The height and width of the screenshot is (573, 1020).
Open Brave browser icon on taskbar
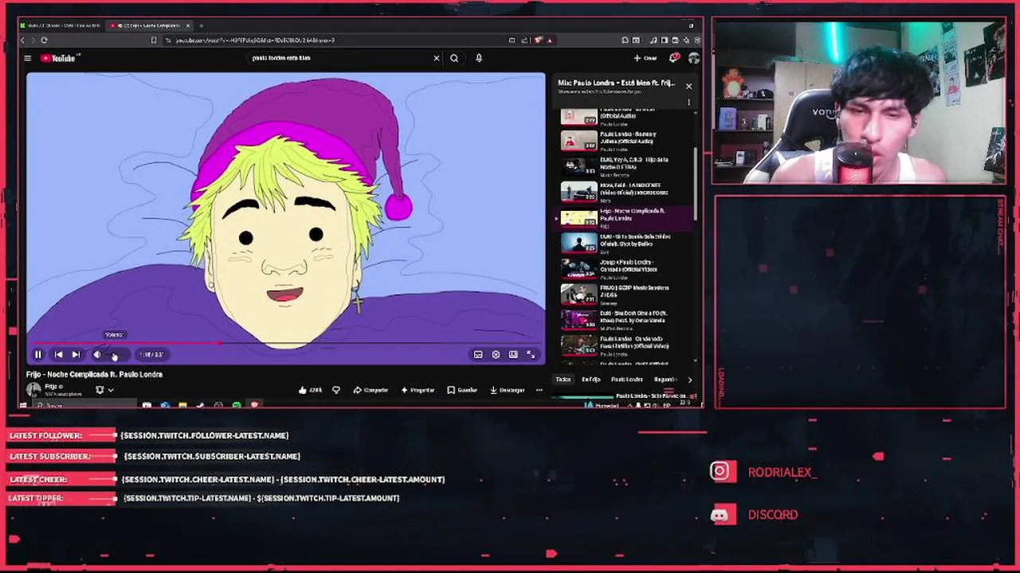click(x=254, y=406)
